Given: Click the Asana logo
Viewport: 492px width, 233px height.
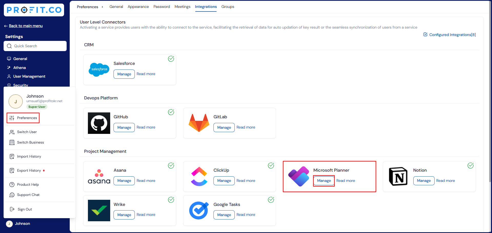Looking at the screenshot, I should [x=99, y=177].
